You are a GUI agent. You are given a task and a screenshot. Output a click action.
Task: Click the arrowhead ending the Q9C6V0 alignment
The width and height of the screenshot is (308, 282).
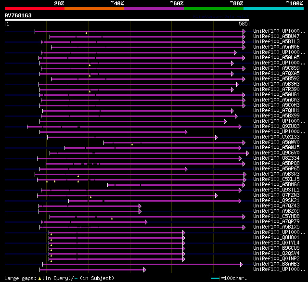[248, 153]
